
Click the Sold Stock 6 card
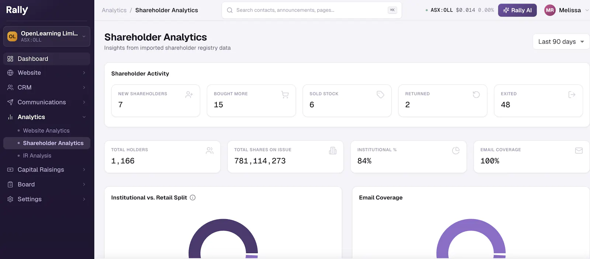click(x=347, y=101)
